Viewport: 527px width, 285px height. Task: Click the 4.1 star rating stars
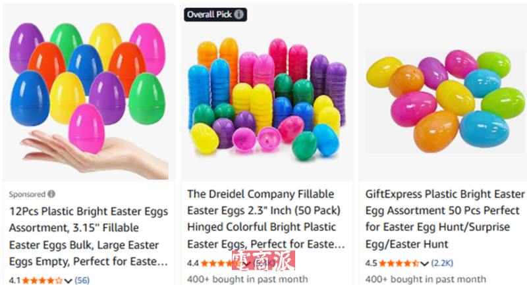(x=42, y=280)
